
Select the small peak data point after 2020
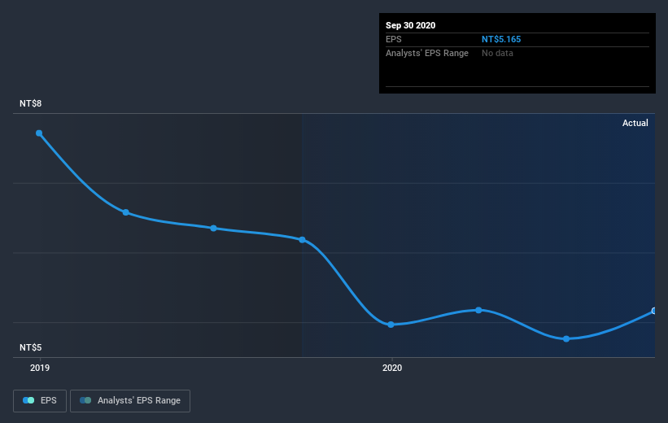coord(478,310)
